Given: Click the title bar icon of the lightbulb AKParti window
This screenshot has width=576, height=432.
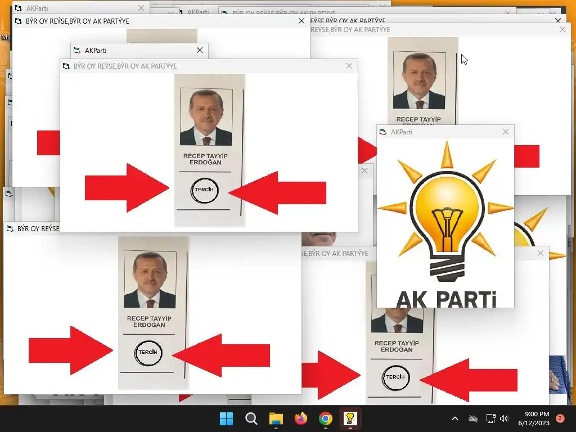Looking at the screenshot, I should point(382,132).
